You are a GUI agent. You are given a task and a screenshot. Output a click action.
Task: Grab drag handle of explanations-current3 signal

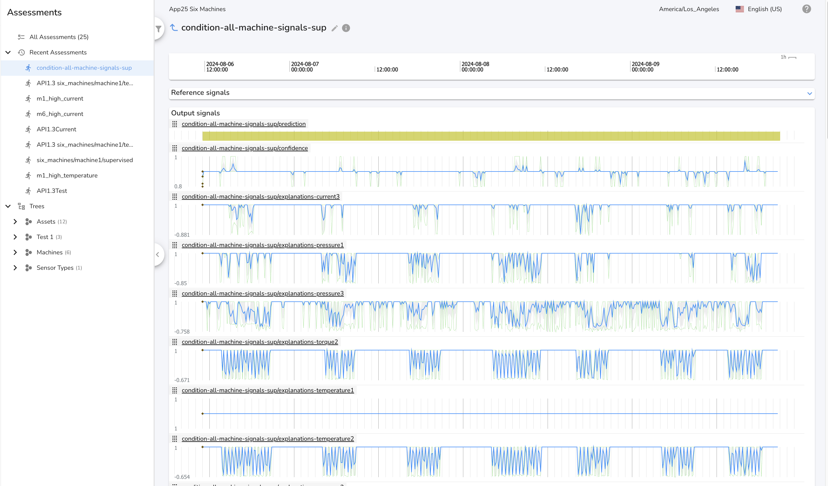point(175,197)
